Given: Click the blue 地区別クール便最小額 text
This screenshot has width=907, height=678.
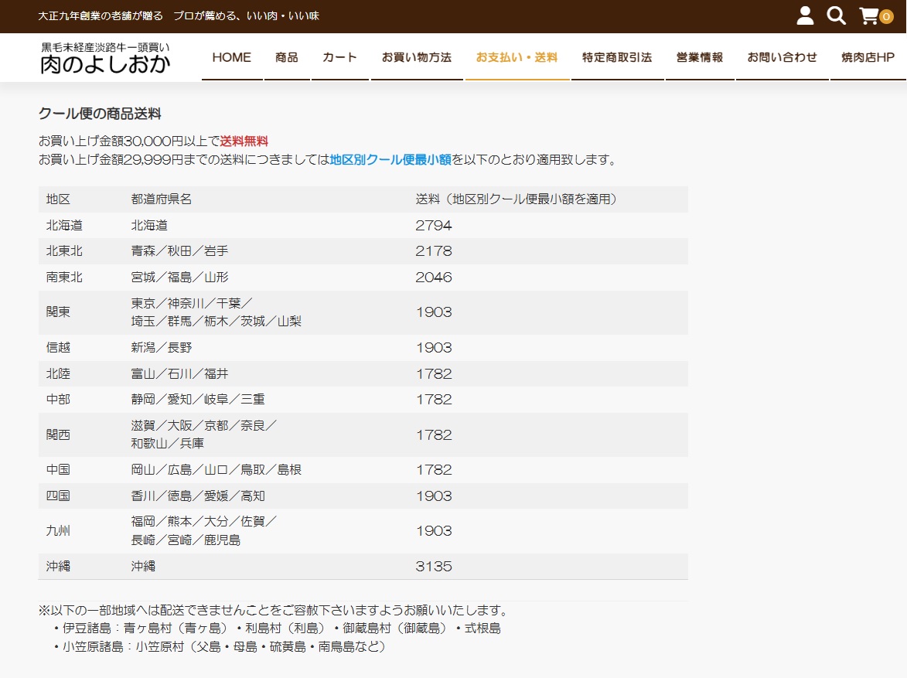Looking at the screenshot, I should tap(390, 160).
